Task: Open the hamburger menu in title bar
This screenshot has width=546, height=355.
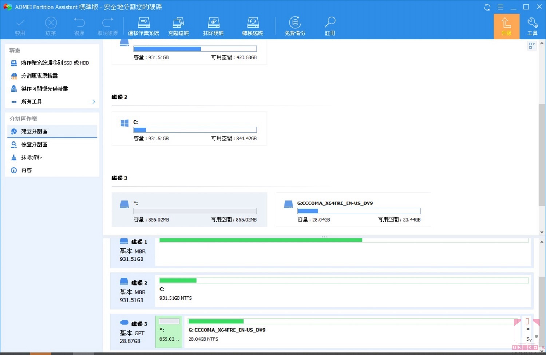Action: (x=500, y=7)
